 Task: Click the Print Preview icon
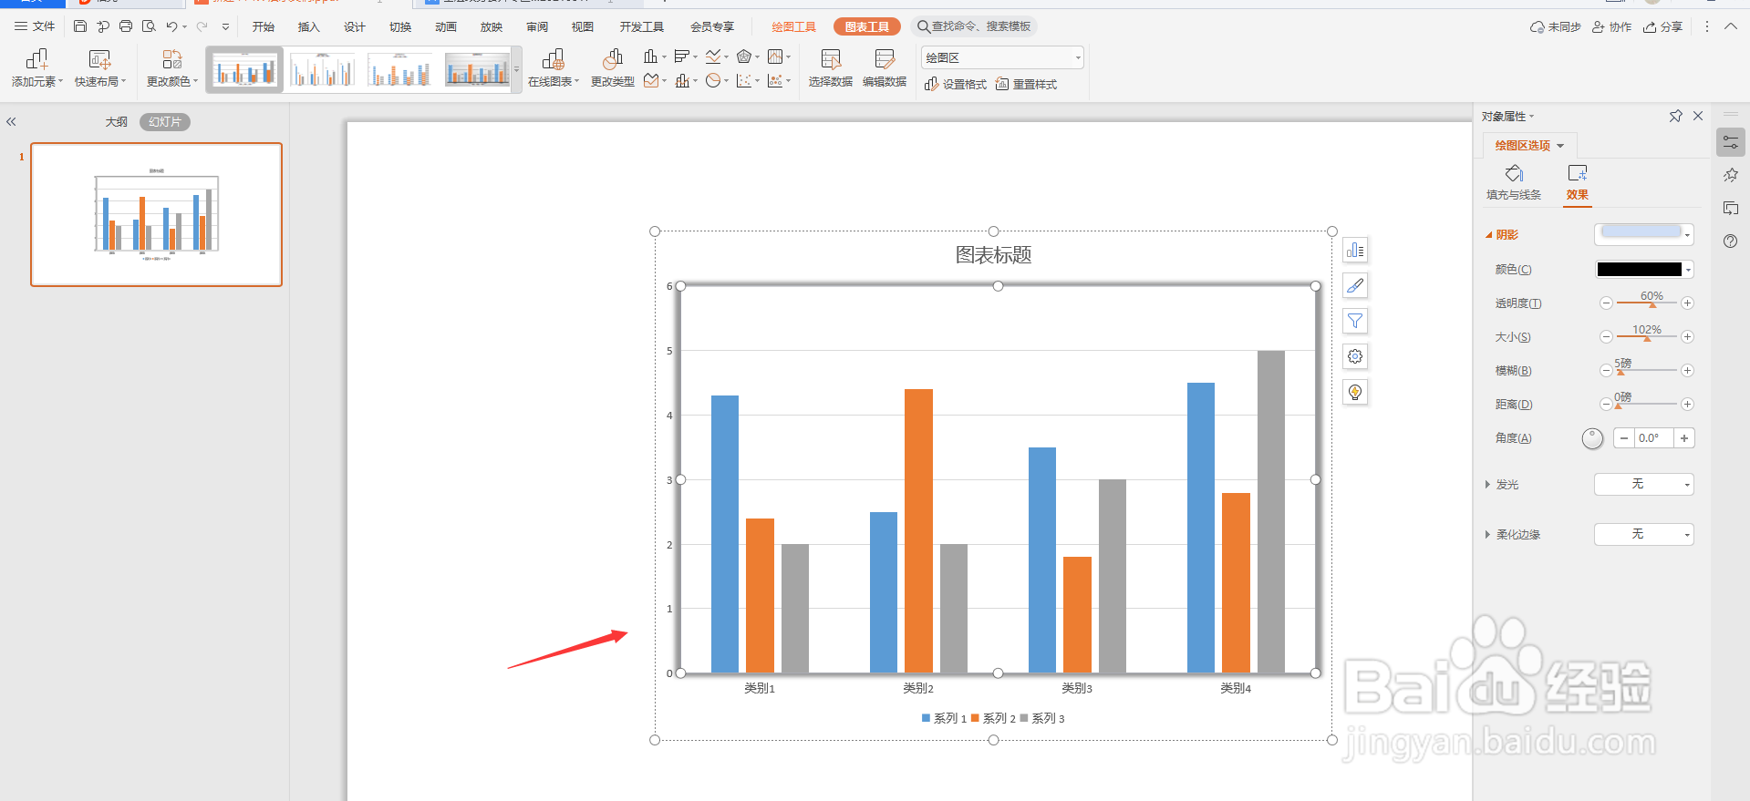149,26
